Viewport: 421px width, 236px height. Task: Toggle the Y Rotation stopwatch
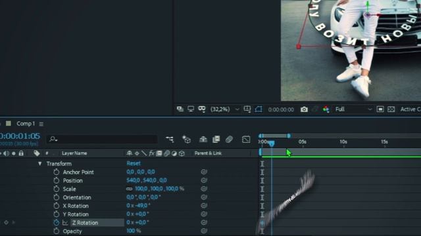[x=56, y=214]
